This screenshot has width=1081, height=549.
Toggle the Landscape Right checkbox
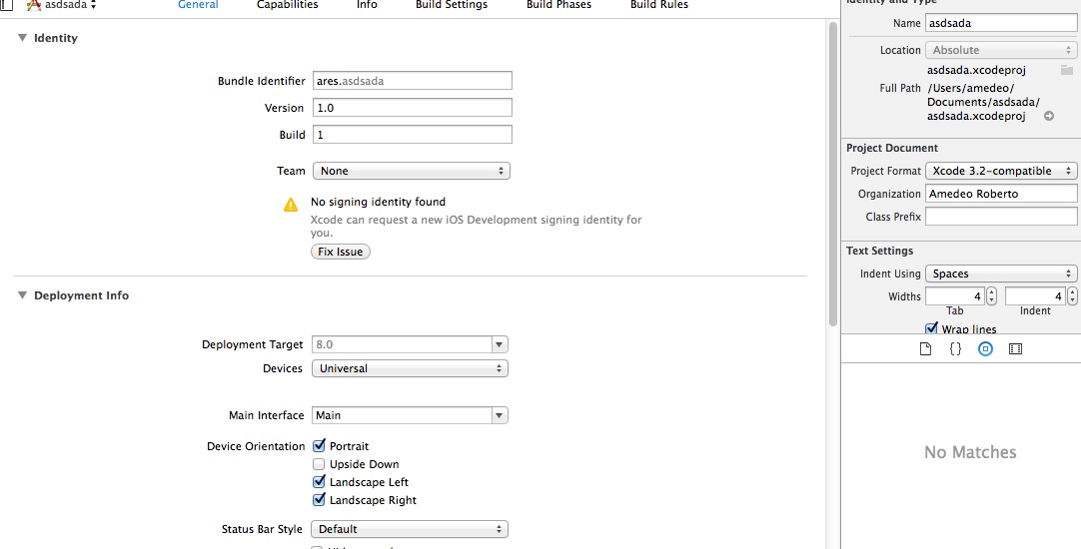(319, 499)
